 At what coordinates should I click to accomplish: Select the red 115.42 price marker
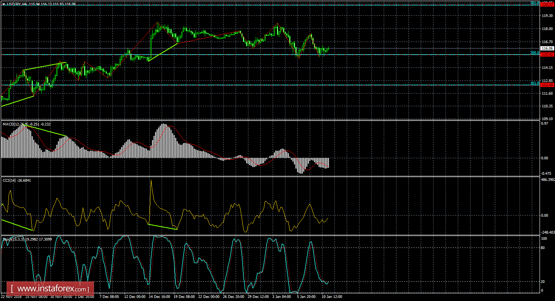pos(548,55)
